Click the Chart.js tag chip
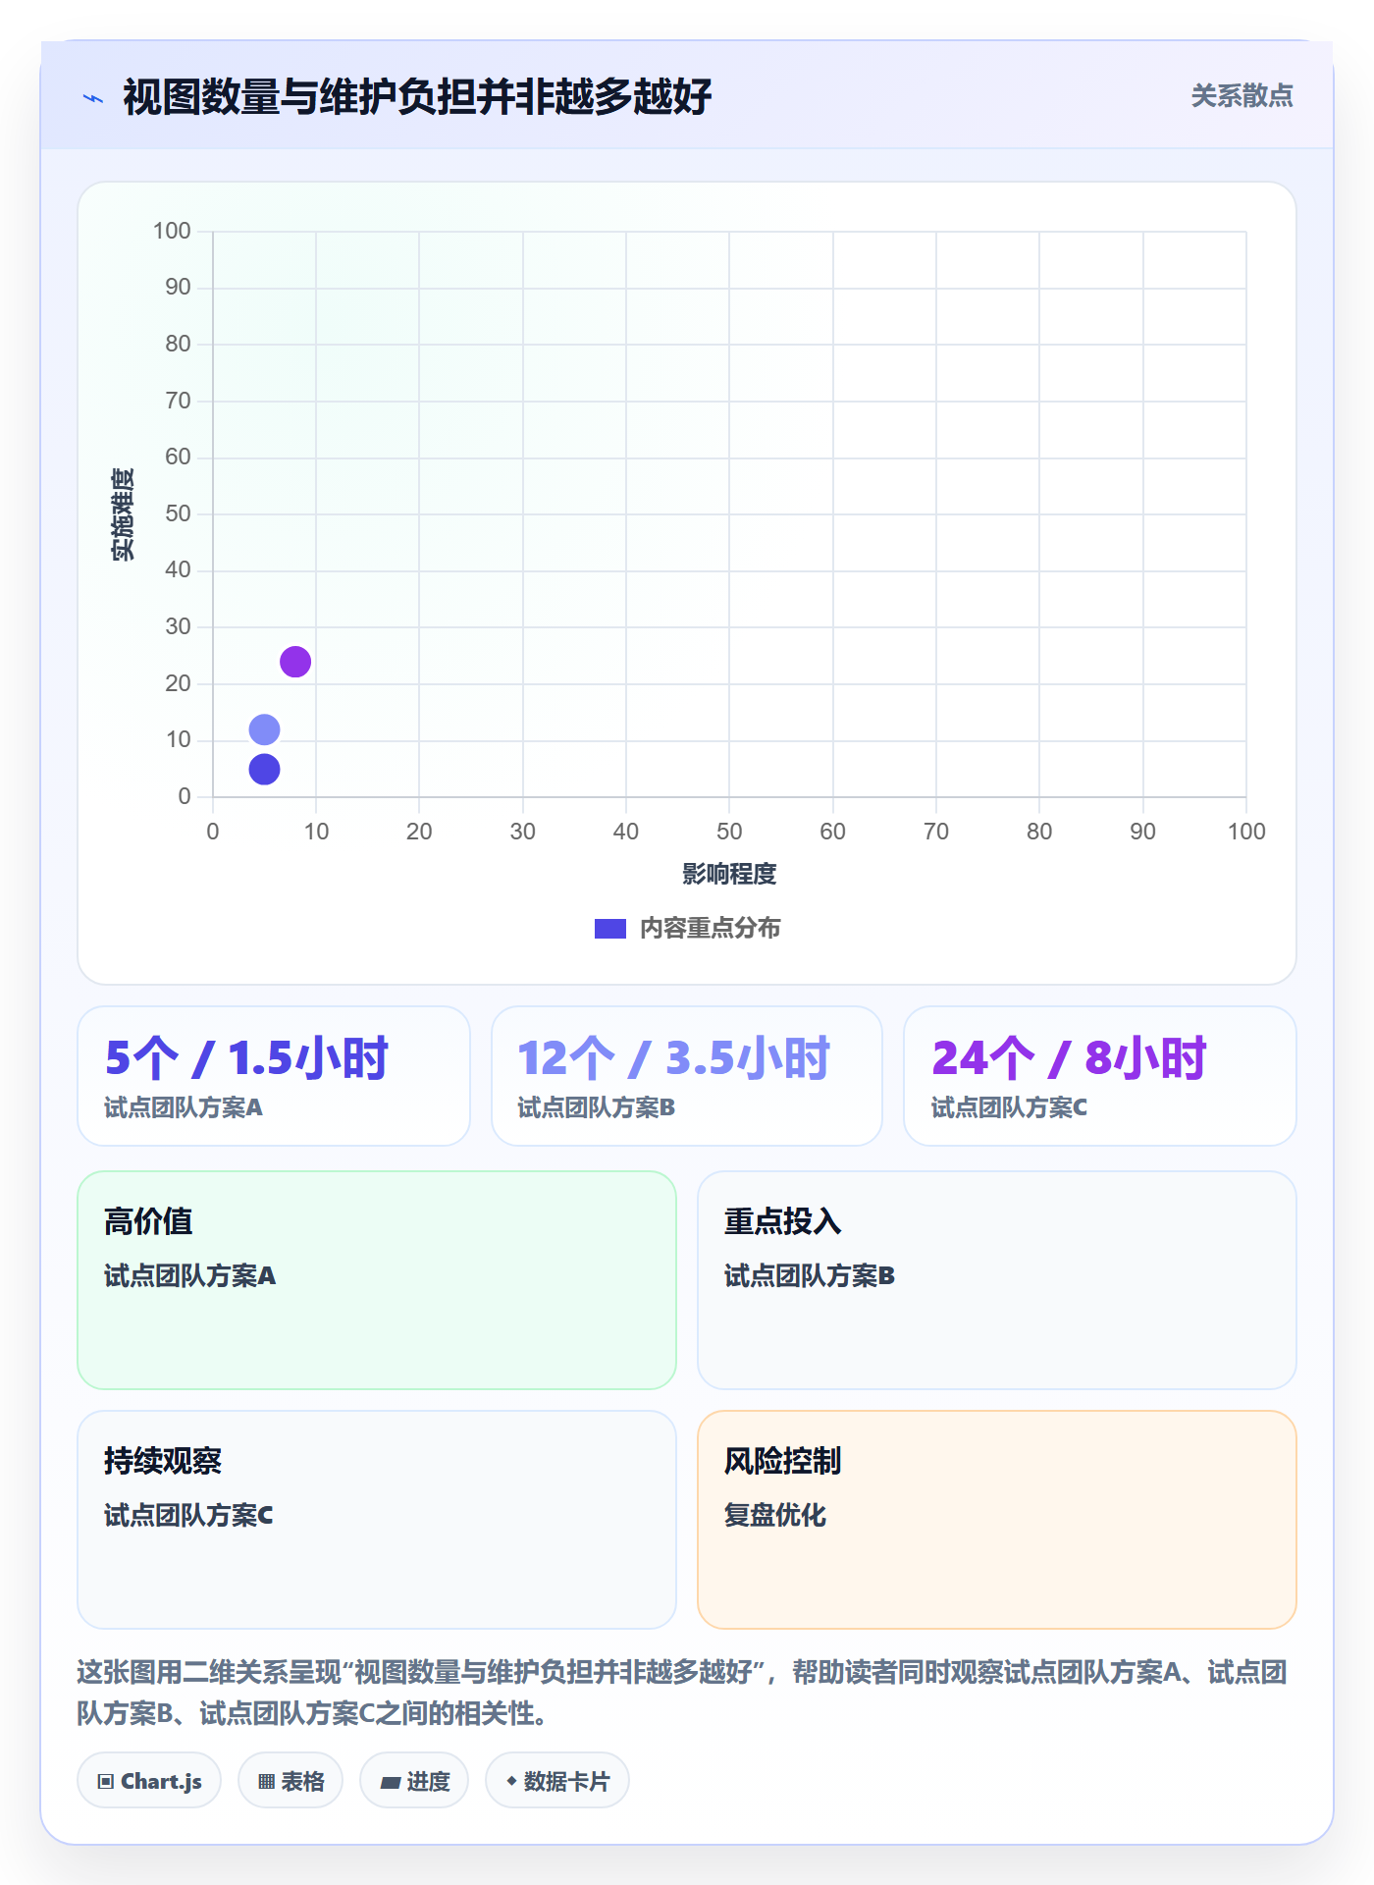This screenshot has height=1885, width=1374. [149, 1781]
